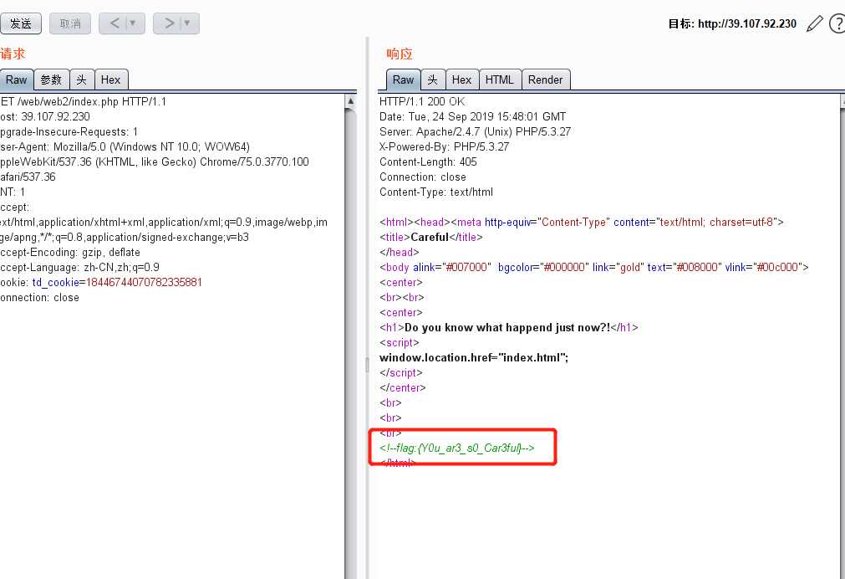Go back in request history
Screen dimensions: 845x579
pyautogui.click(x=115, y=23)
